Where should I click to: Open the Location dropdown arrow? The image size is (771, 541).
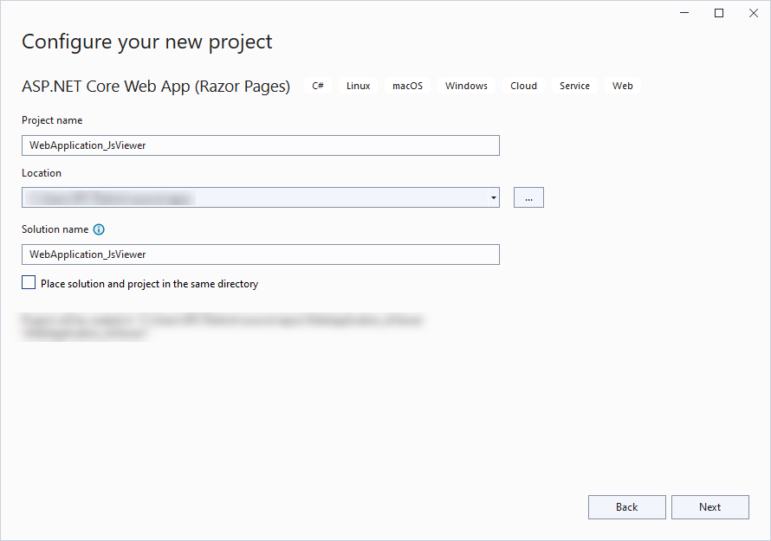[493, 197]
